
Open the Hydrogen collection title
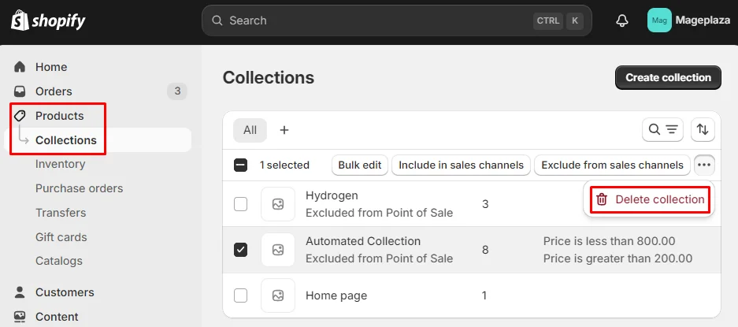332,195
